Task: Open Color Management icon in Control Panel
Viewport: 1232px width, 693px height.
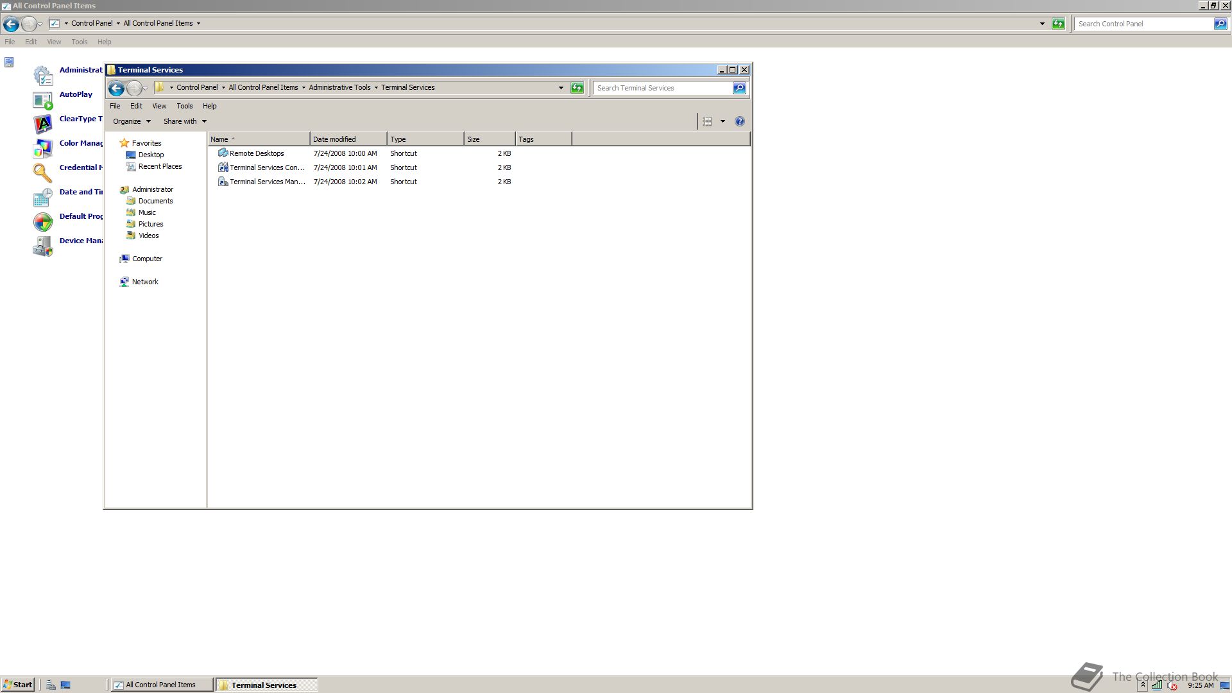Action: [43, 148]
